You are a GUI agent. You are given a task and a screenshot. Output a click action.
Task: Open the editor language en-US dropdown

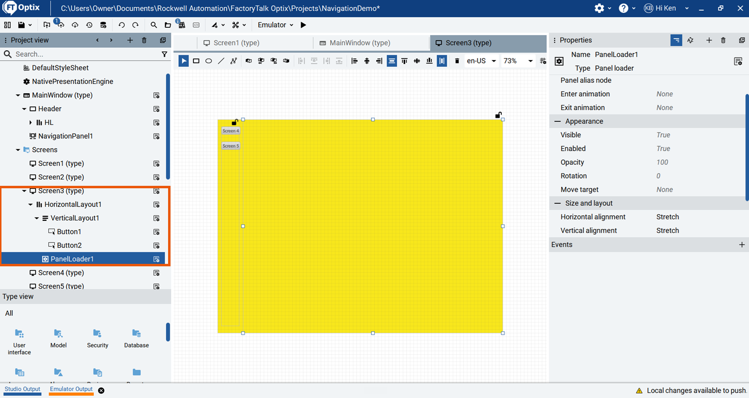481,61
